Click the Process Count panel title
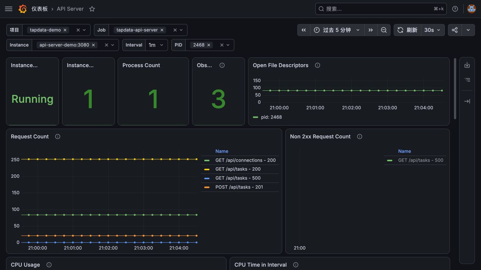This screenshot has height=270, width=481. coord(141,65)
